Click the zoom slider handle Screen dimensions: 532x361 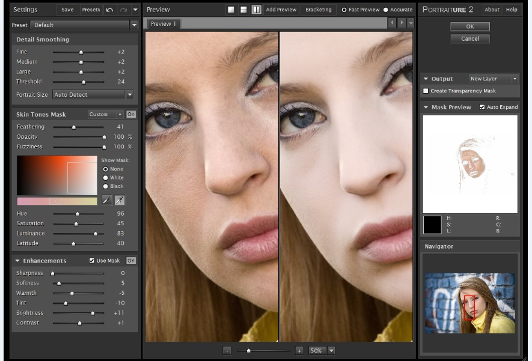pos(249,351)
